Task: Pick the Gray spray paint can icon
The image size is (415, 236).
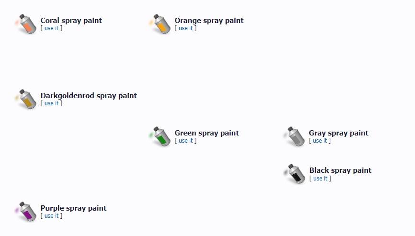Action: point(294,136)
